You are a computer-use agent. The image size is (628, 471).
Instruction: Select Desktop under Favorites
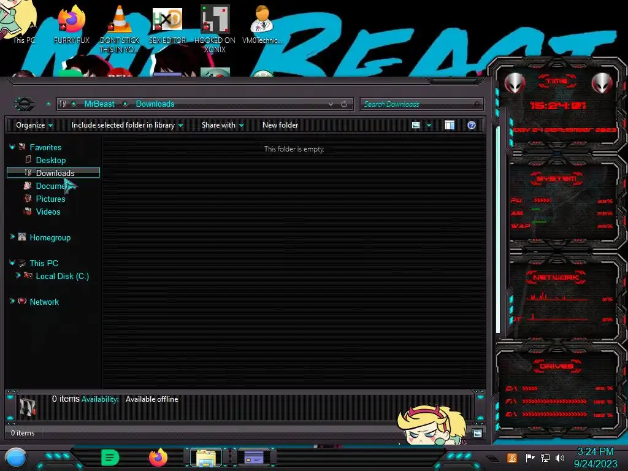[51, 160]
